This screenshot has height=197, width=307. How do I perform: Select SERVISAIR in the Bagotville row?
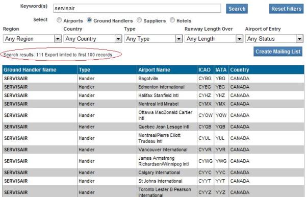pyautogui.click(x=16, y=79)
